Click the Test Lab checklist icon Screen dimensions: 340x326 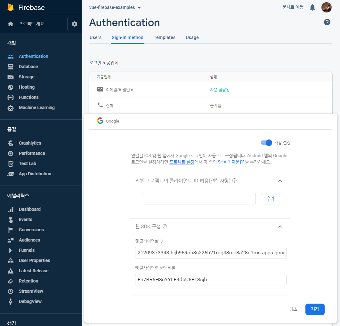pos(11,163)
